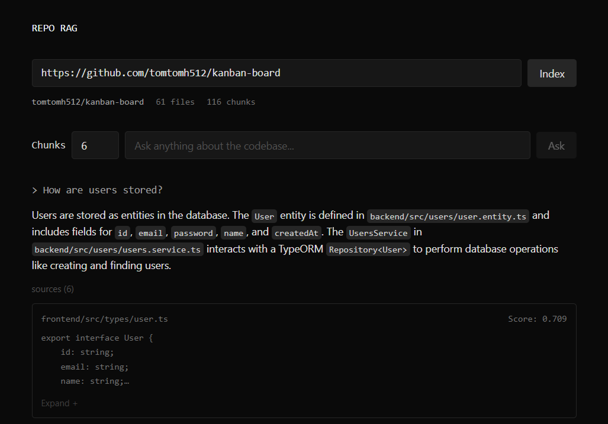This screenshot has height=424, width=608.
Task: Click the "Score: 0.709" label
Action: pos(537,319)
